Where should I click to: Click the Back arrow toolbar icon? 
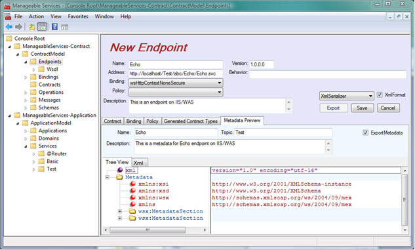tap(9, 27)
